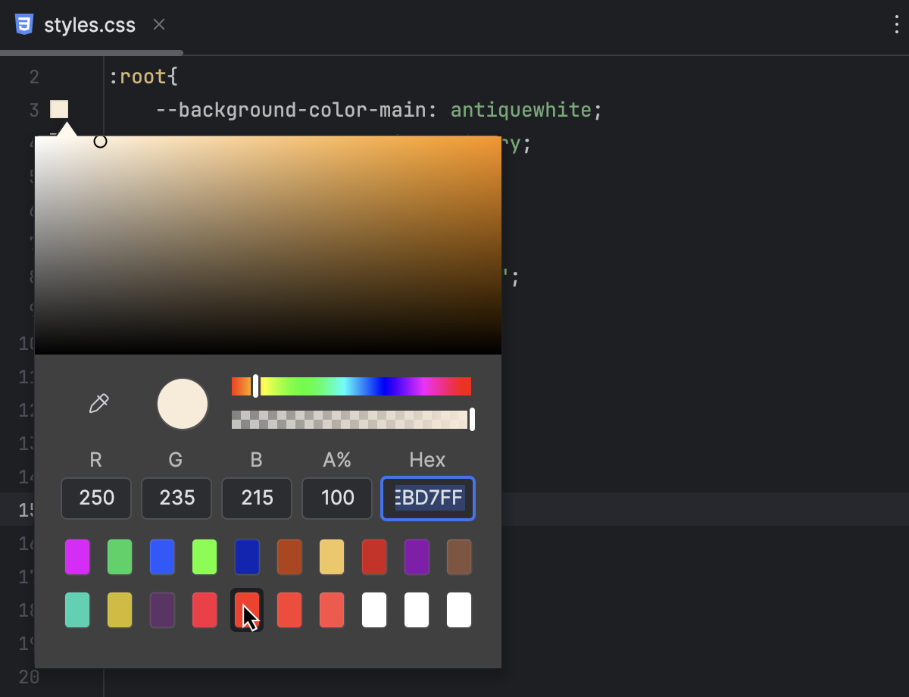This screenshot has width=909, height=697.
Task: Edit the Hex color value field
Action: tap(427, 498)
